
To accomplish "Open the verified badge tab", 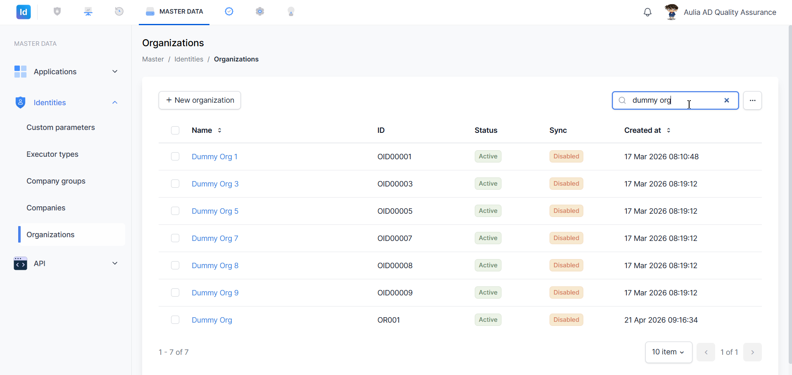I will 229,12.
